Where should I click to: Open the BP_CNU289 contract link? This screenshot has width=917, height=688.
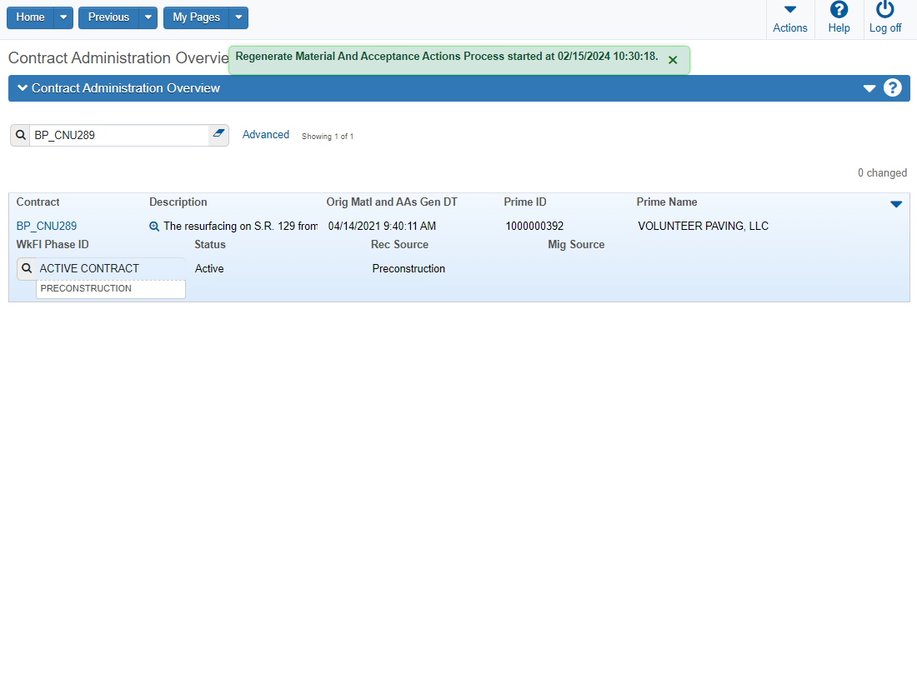[x=47, y=226]
